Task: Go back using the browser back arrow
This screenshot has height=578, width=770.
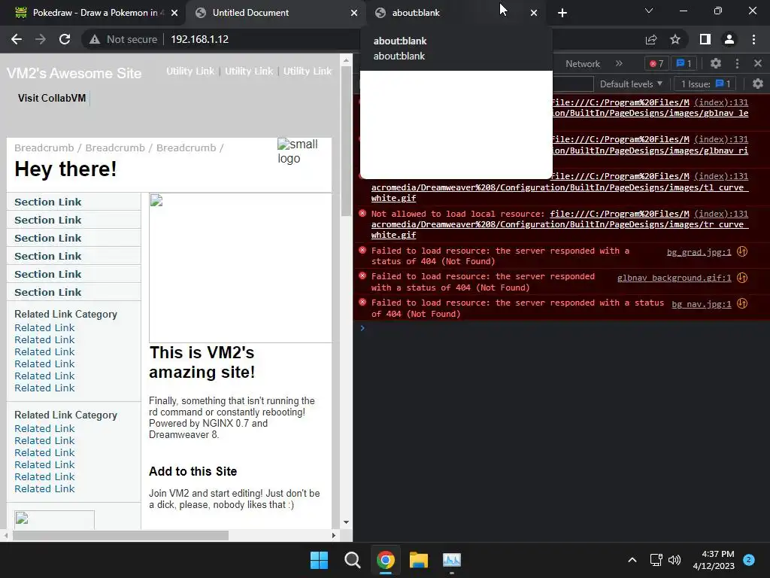Action: [x=17, y=39]
